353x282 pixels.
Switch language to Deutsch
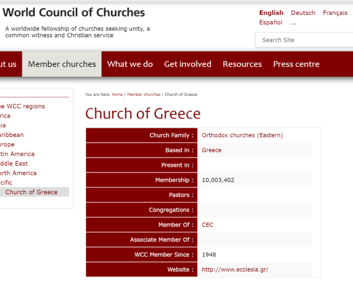click(303, 13)
